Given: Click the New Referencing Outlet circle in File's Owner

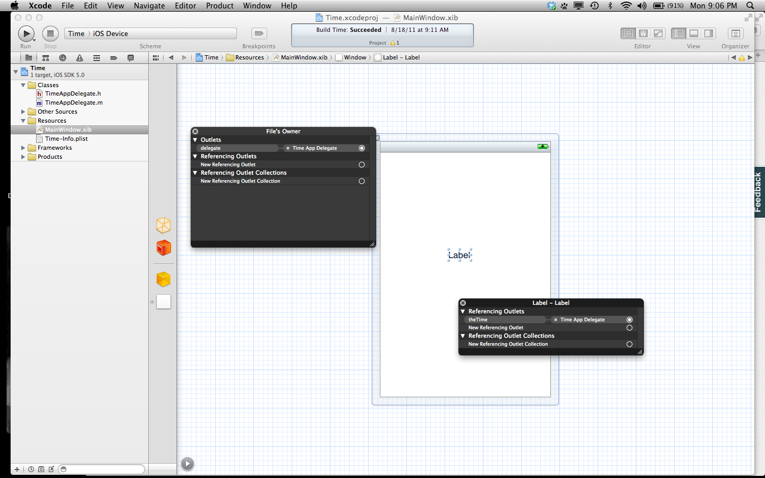Looking at the screenshot, I should (x=362, y=165).
